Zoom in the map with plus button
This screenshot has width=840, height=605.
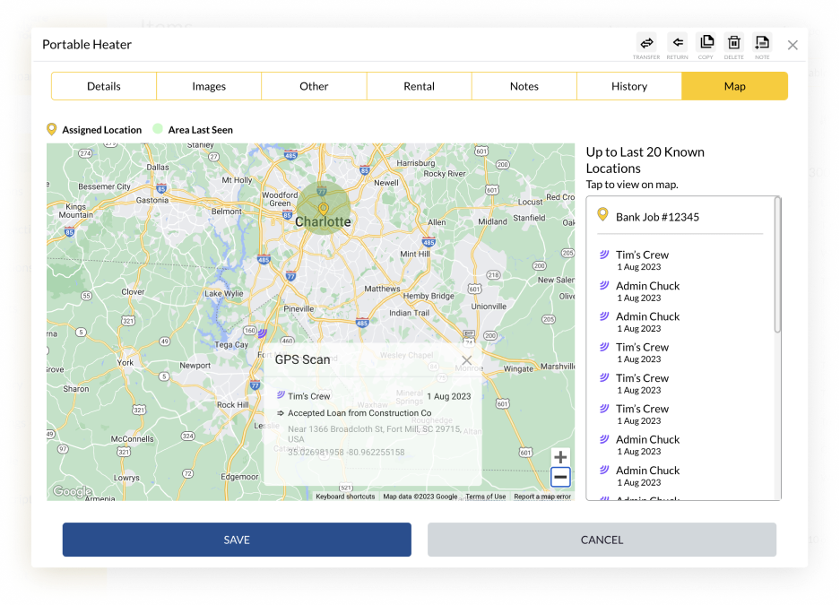point(560,457)
